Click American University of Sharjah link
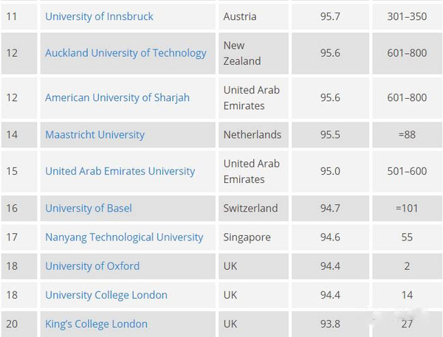The width and height of the screenshot is (443, 337). [117, 97]
